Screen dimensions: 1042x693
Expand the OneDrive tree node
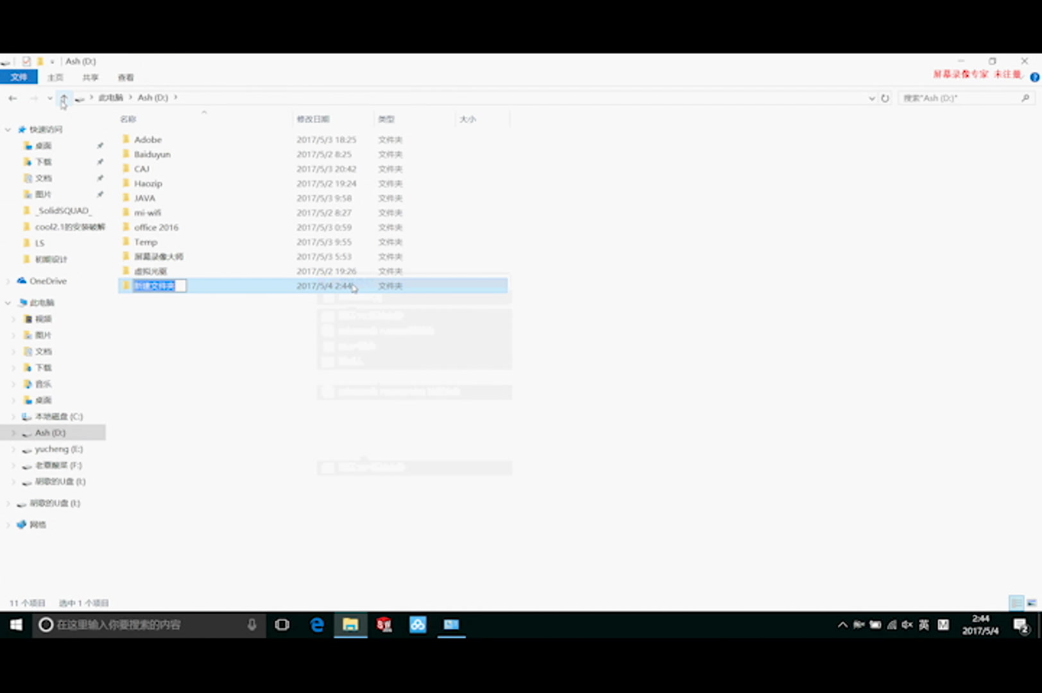(8, 281)
